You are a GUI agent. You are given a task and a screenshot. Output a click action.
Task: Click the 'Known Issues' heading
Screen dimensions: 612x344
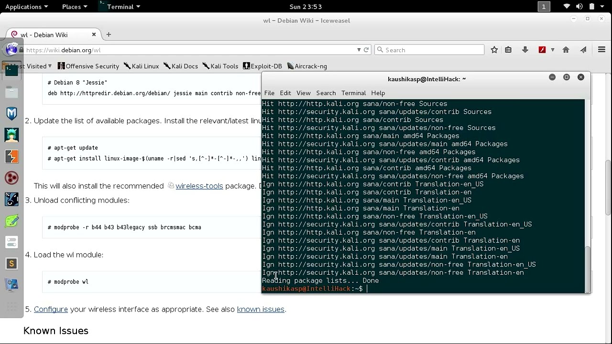click(x=56, y=331)
